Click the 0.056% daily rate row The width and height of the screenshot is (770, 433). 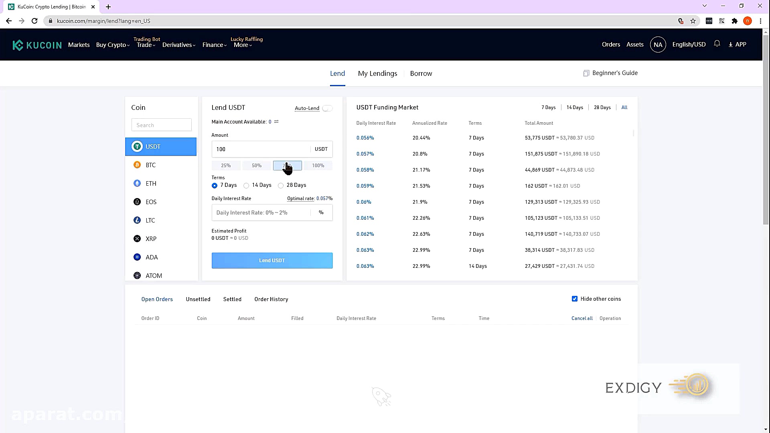coord(492,138)
